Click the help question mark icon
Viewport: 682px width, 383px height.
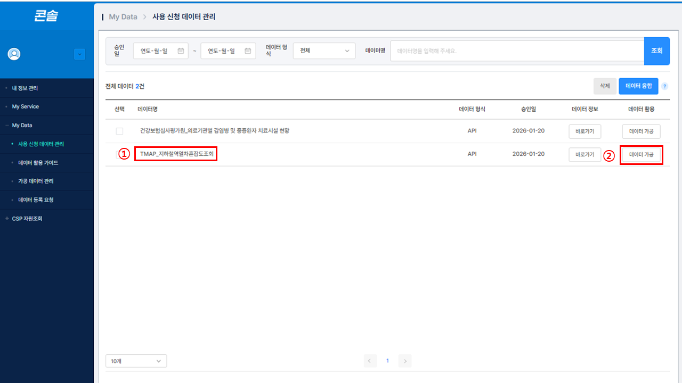pyautogui.click(x=664, y=86)
